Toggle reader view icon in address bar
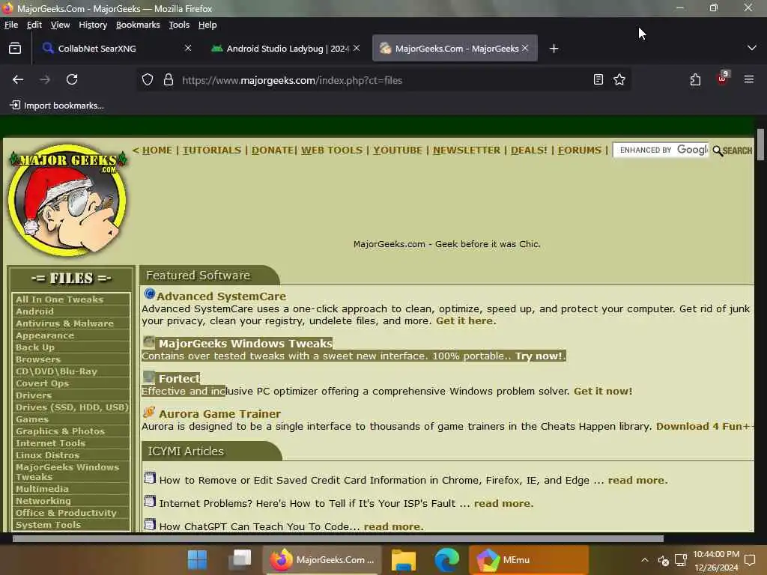This screenshot has height=575, width=767. 598,79
